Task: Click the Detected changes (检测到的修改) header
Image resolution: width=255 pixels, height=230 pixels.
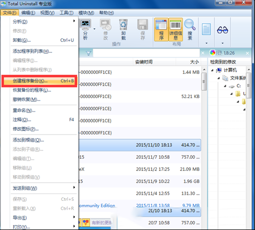Action: tap(223, 62)
